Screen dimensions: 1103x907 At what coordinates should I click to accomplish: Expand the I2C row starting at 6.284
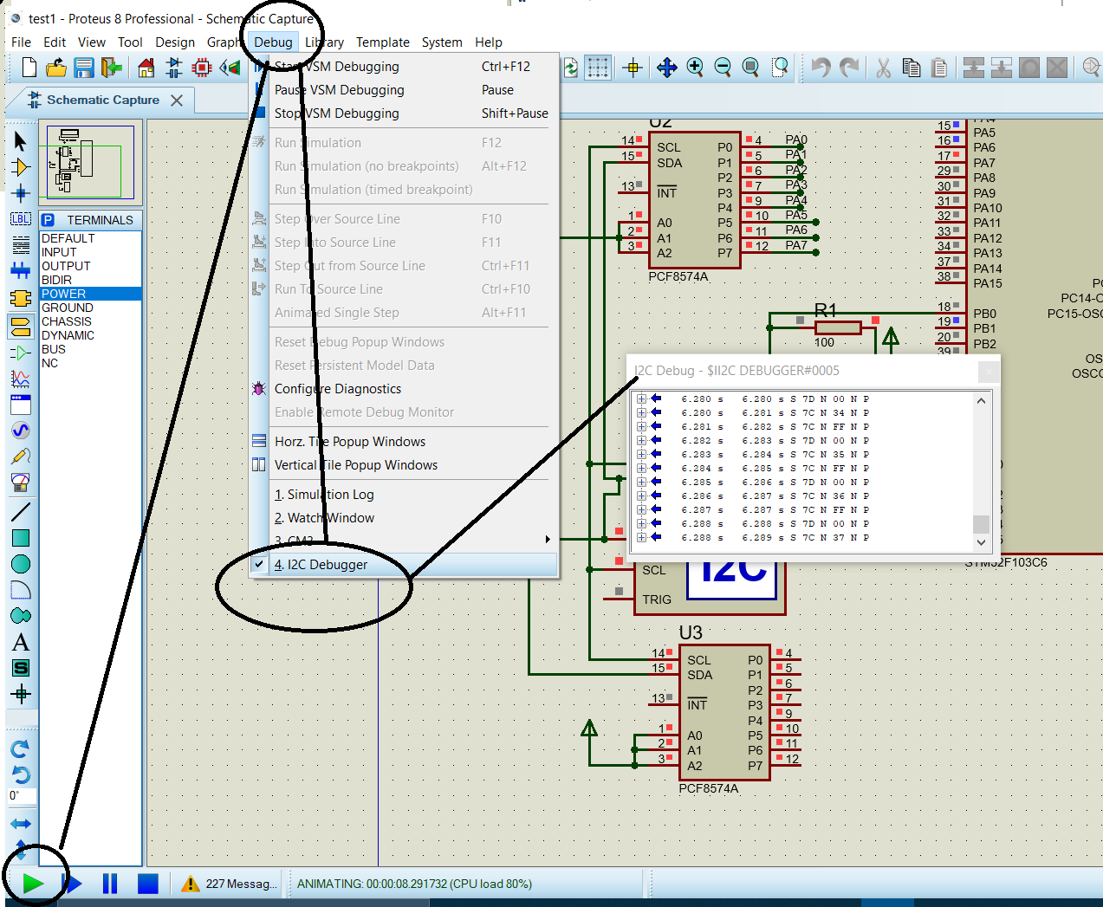click(641, 469)
